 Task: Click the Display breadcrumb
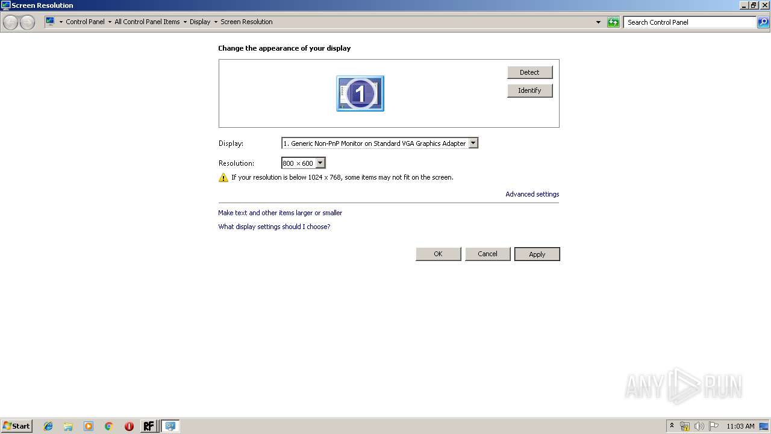point(200,22)
